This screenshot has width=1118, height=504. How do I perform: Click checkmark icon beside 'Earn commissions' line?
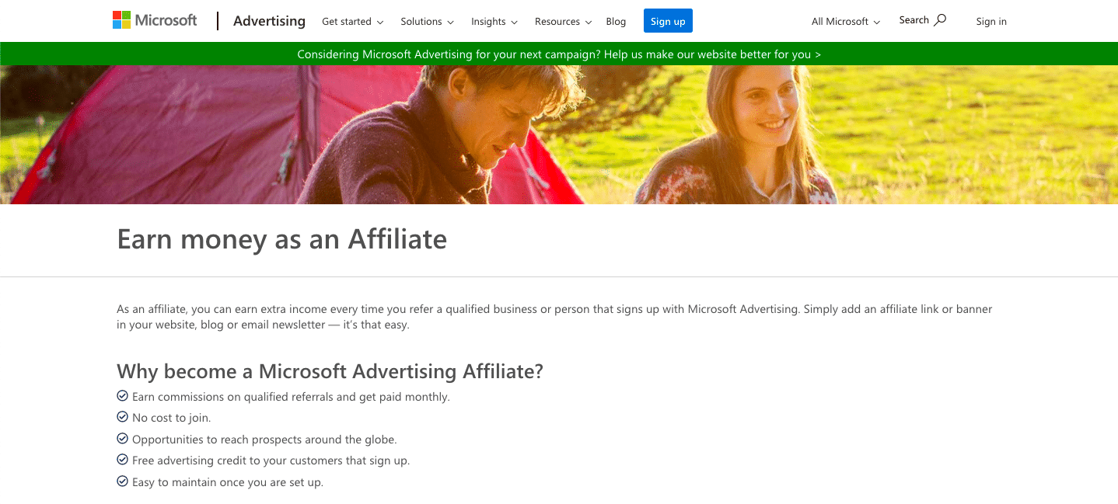122,396
